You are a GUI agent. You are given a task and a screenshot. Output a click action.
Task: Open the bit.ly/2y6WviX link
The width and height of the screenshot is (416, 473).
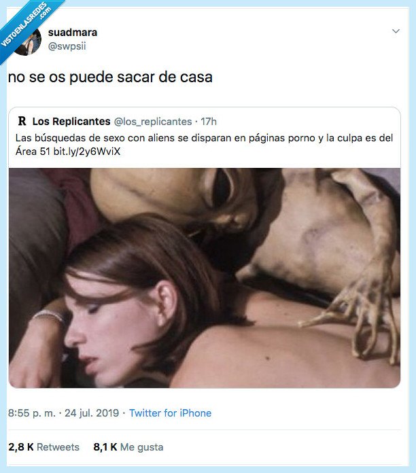[x=87, y=151]
